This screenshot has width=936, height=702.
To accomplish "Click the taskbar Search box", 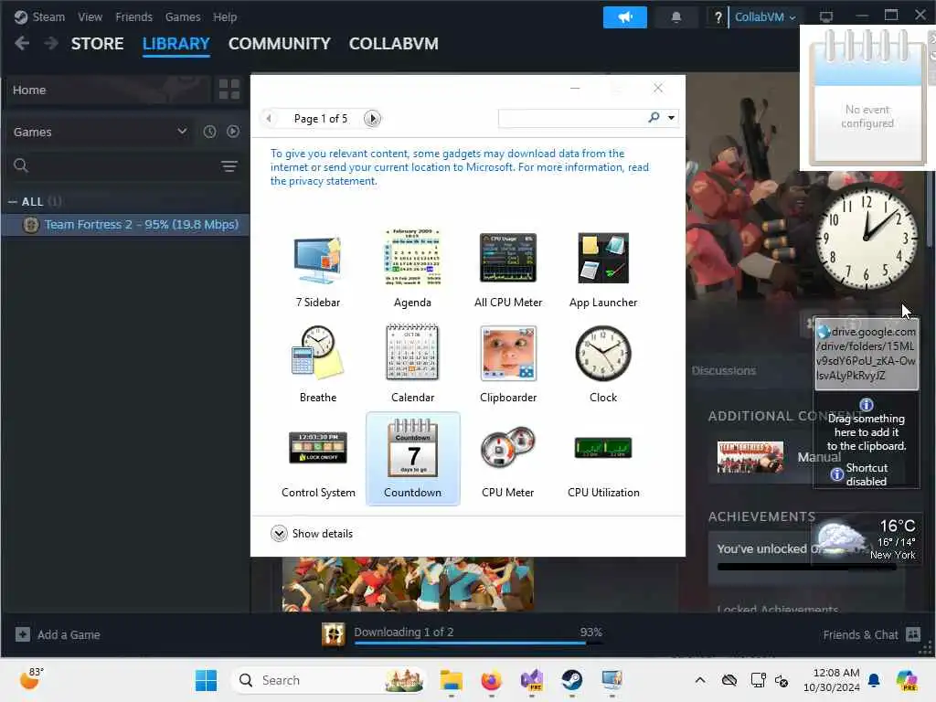I will pyautogui.click(x=329, y=680).
